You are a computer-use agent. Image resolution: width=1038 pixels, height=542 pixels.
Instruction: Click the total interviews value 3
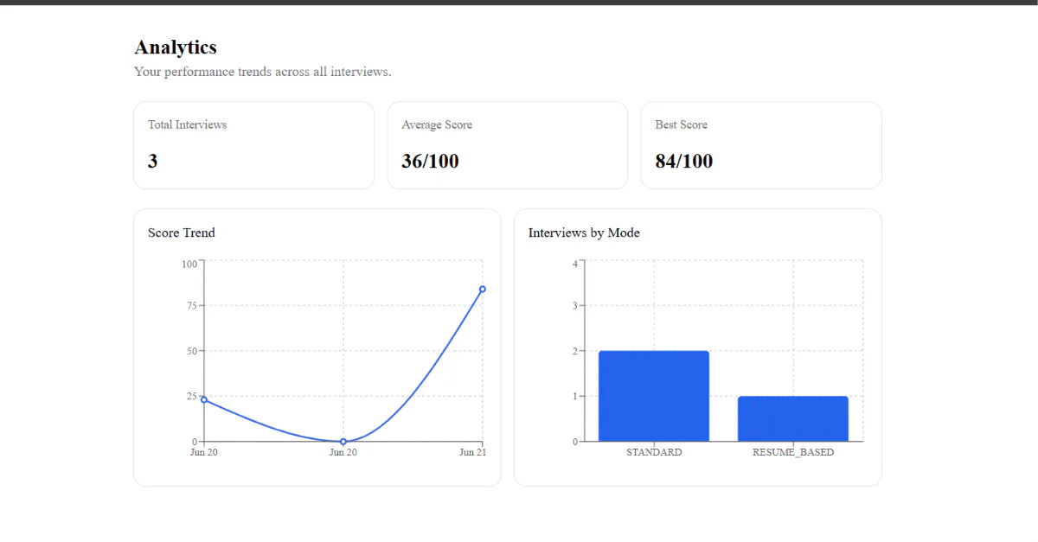click(153, 161)
